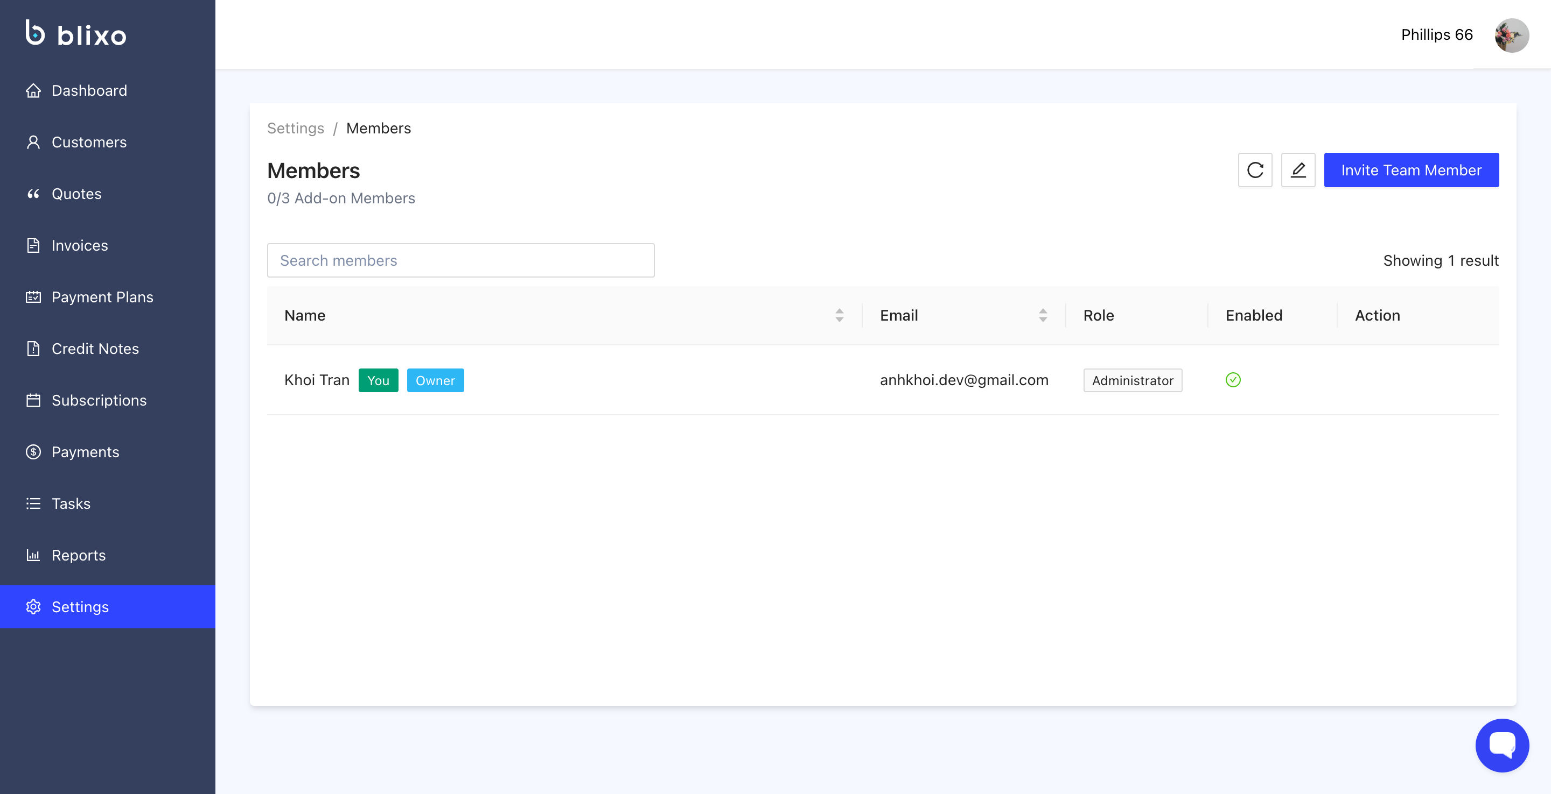
Task: Open the Phillips 66 account menu
Action: click(1437, 35)
